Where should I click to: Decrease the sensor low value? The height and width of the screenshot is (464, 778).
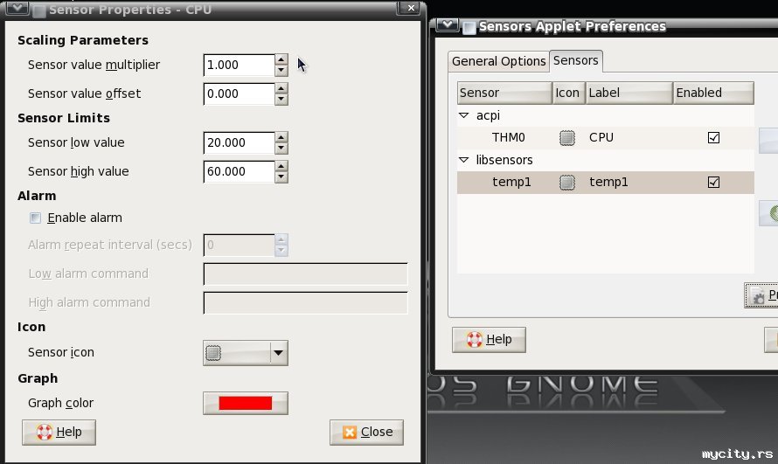click(x=281, y=149)
